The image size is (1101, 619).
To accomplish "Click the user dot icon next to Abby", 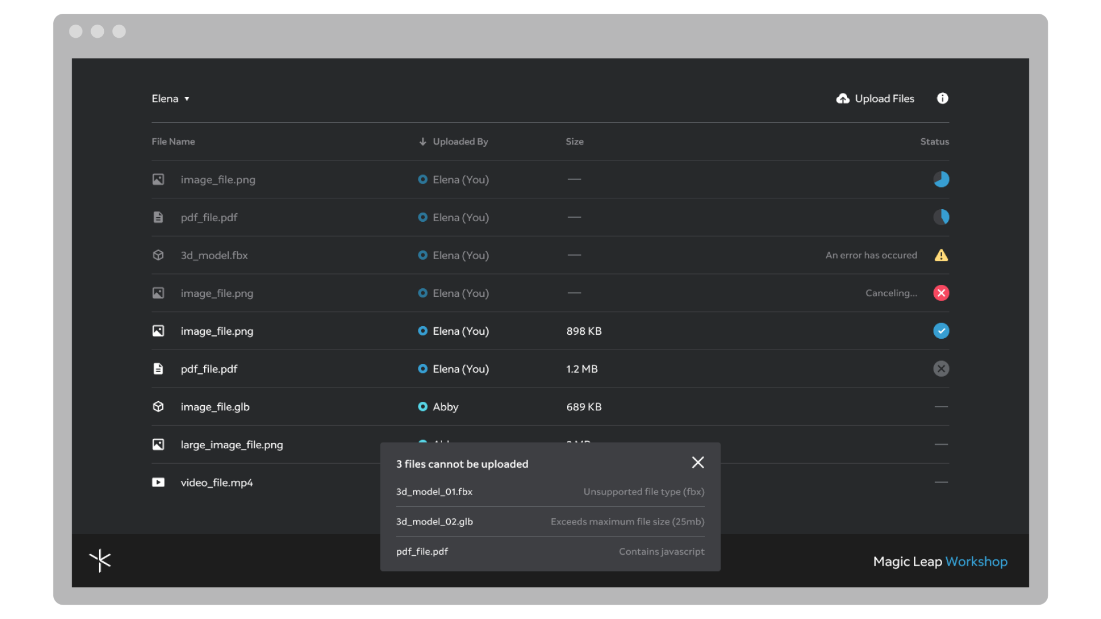I will point(423,406).
